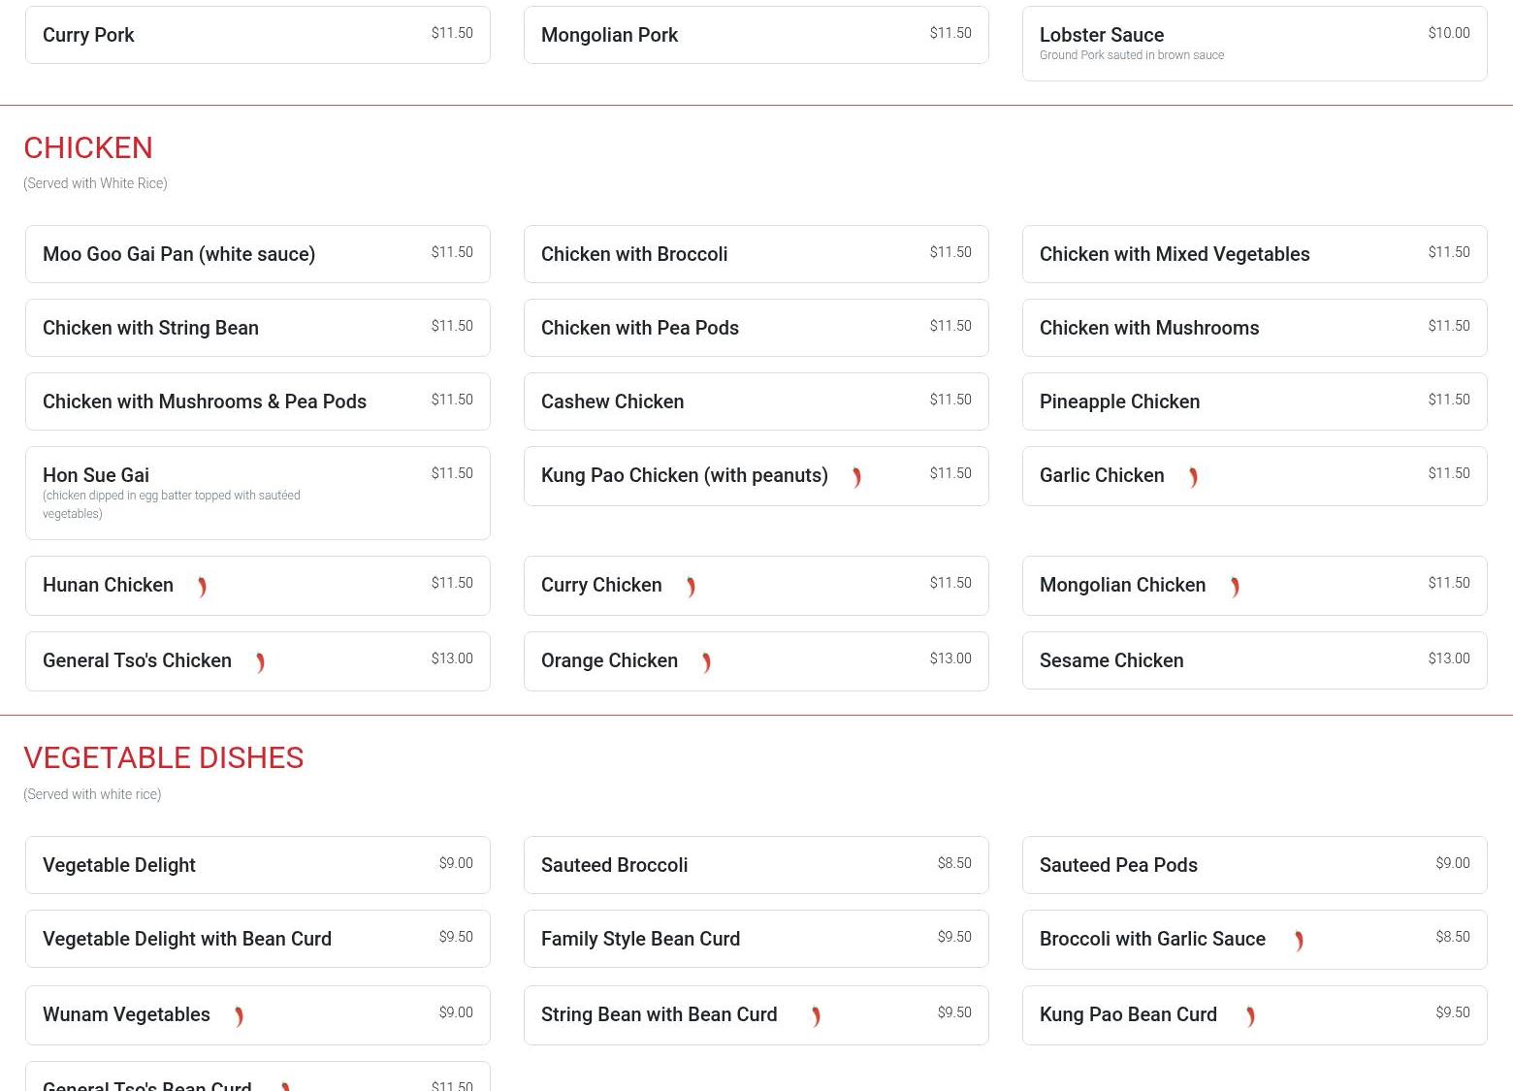Screen dimensions: 1513x1091
Task: Click the pepper icon beside General Tso's Chicken
Action: tap(260, 662)
